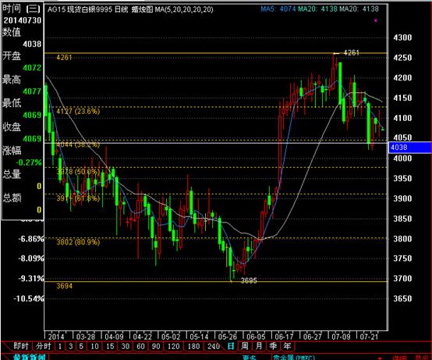This screenshot has width=432, height=360.
Task: Select the 日 daily chart tab
Action: [x=231, y=346]
